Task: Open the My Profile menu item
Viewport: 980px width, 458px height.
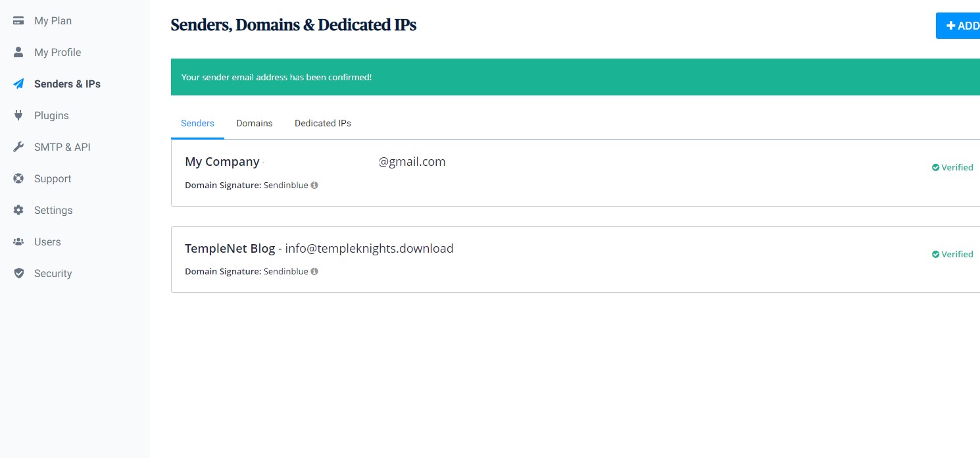Action: [57, 52]
